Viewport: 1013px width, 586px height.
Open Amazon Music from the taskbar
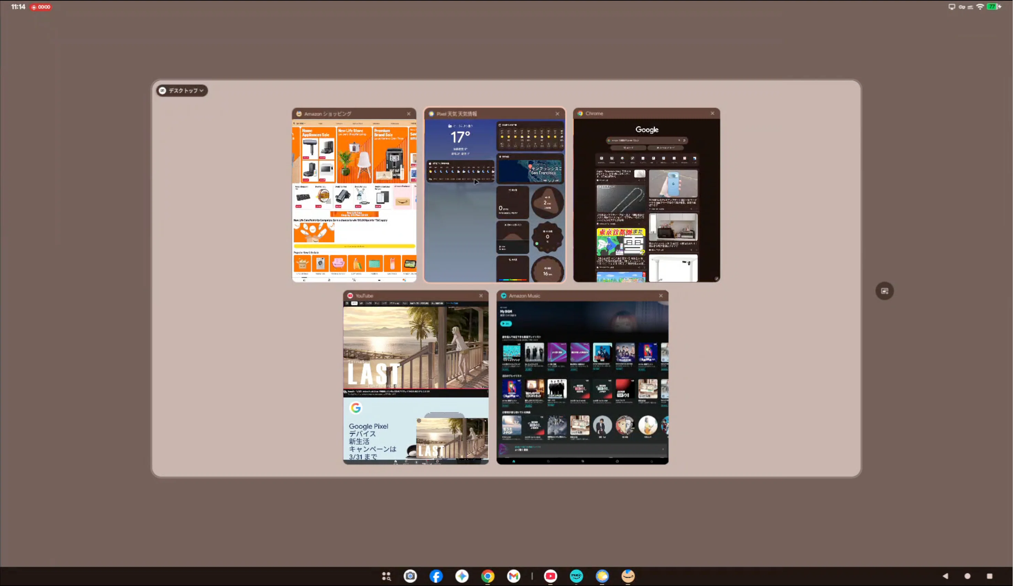click(x=576, y=576)
